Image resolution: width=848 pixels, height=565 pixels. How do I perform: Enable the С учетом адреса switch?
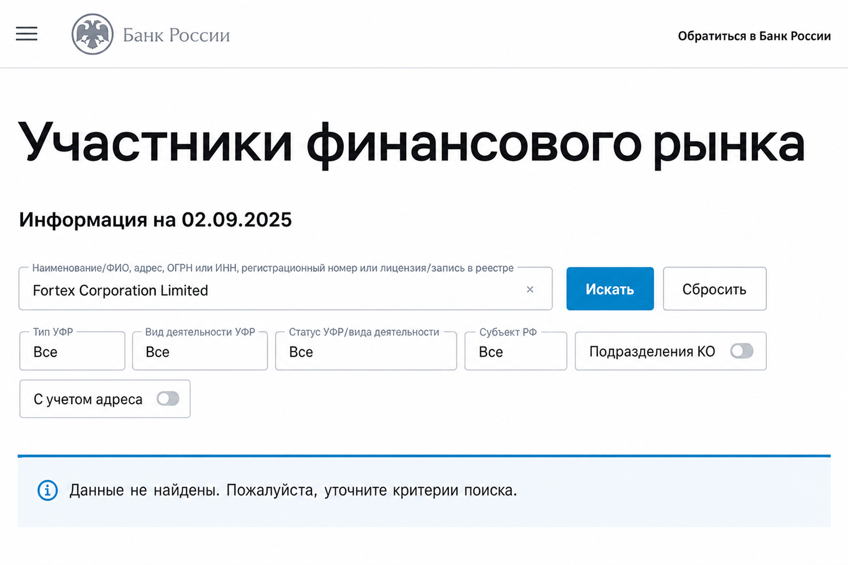click(168, 398)
